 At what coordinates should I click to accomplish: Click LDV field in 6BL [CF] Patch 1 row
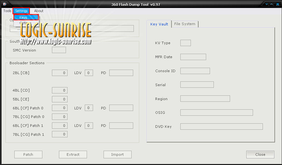89,126
